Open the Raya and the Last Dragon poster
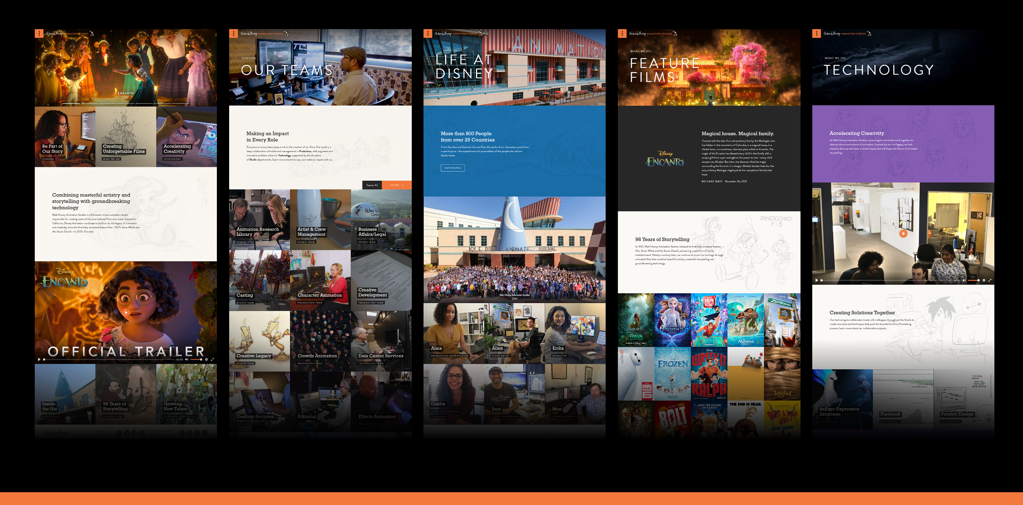 click(636, 320)
